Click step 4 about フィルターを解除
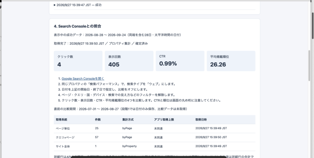Image resolution: width=314 pixels, height=158 pixels. point(118,95)
